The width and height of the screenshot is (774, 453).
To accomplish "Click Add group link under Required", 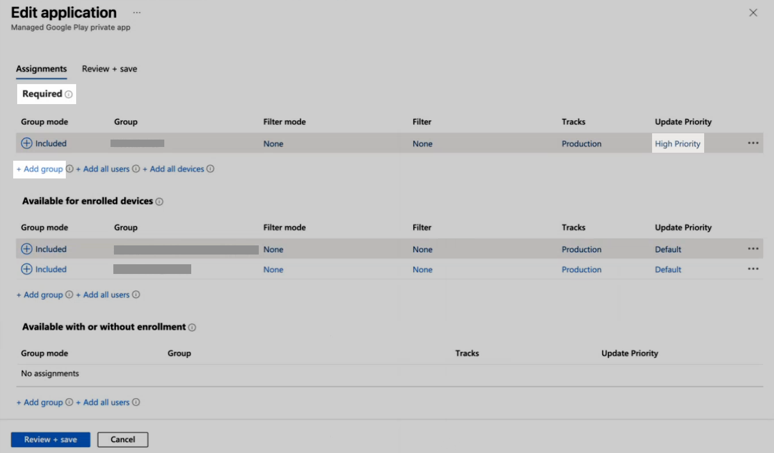I will [x=40, y=169].
